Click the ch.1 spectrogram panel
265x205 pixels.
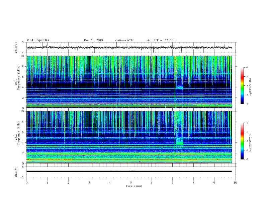[129, 82]
